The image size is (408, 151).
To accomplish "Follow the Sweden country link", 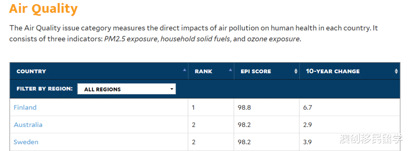I will pyautogui.click(x=26, y=142).
